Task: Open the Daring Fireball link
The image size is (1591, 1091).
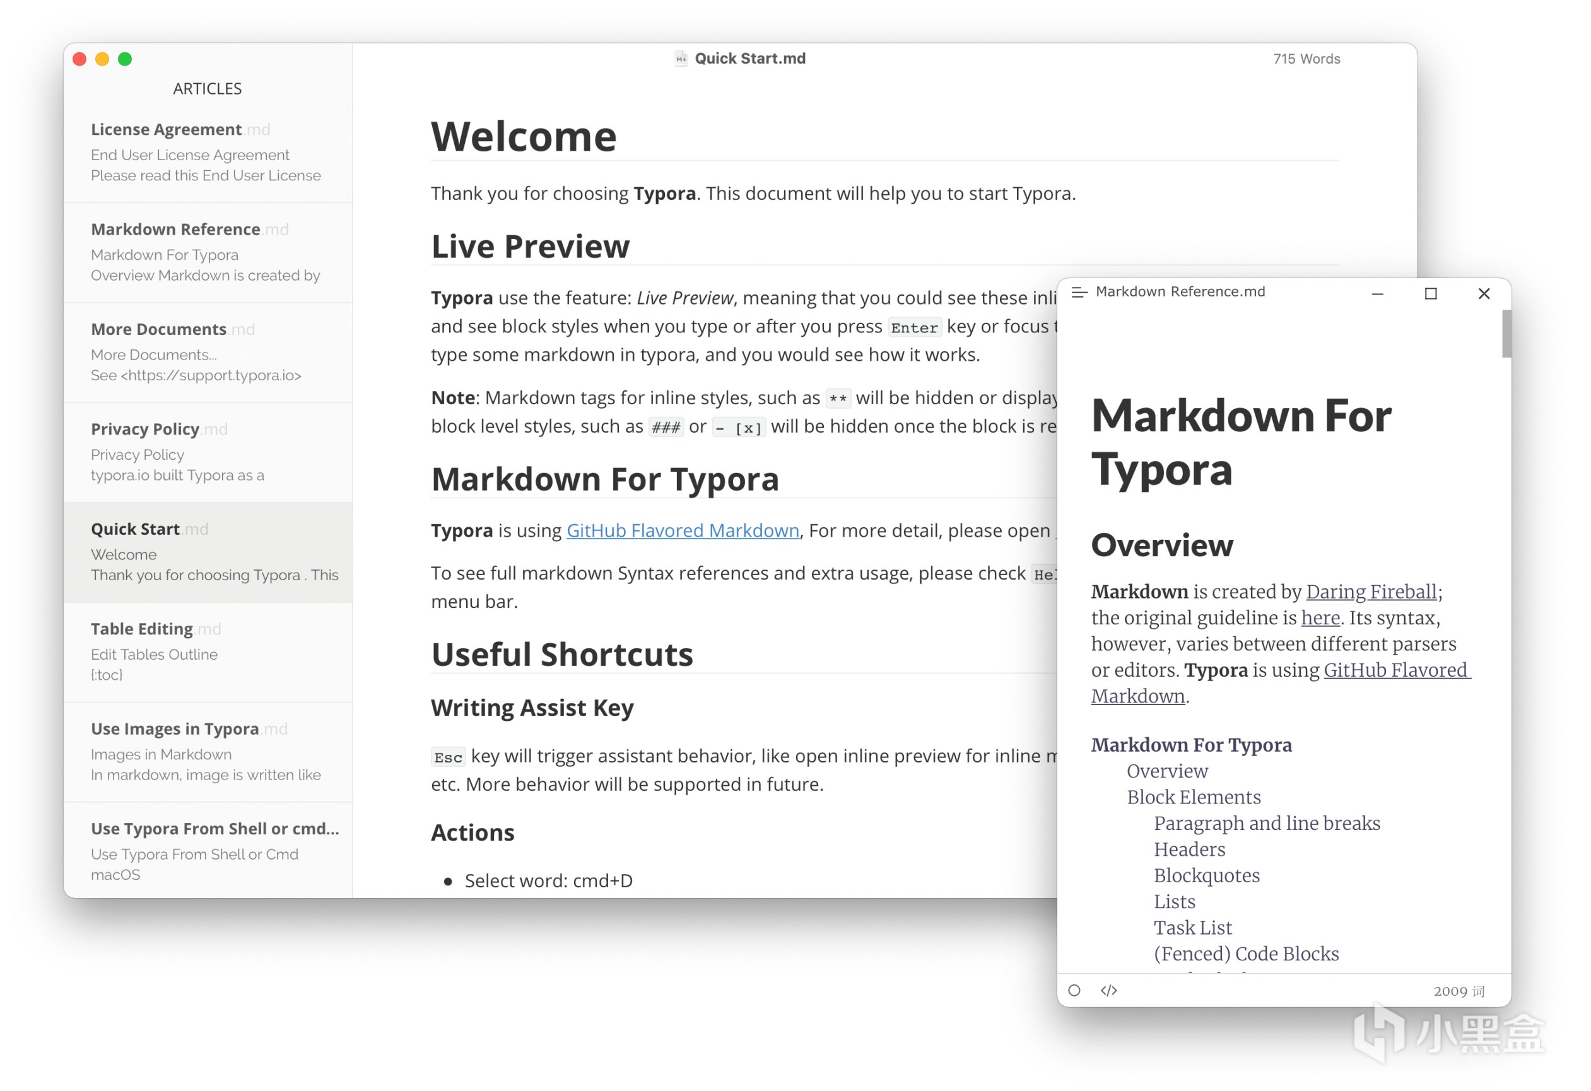Action: 1371,592
